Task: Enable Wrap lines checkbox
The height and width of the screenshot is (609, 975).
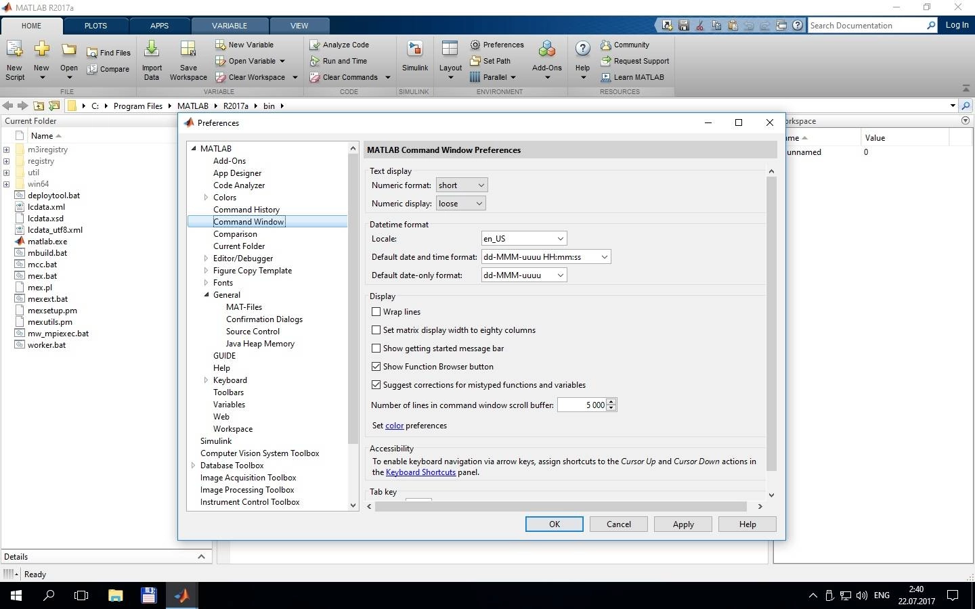Action: coord(376,312)
